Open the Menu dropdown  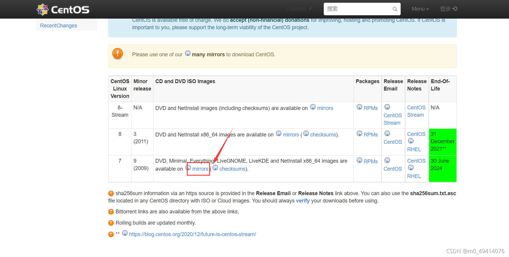(x=420, y=9)
